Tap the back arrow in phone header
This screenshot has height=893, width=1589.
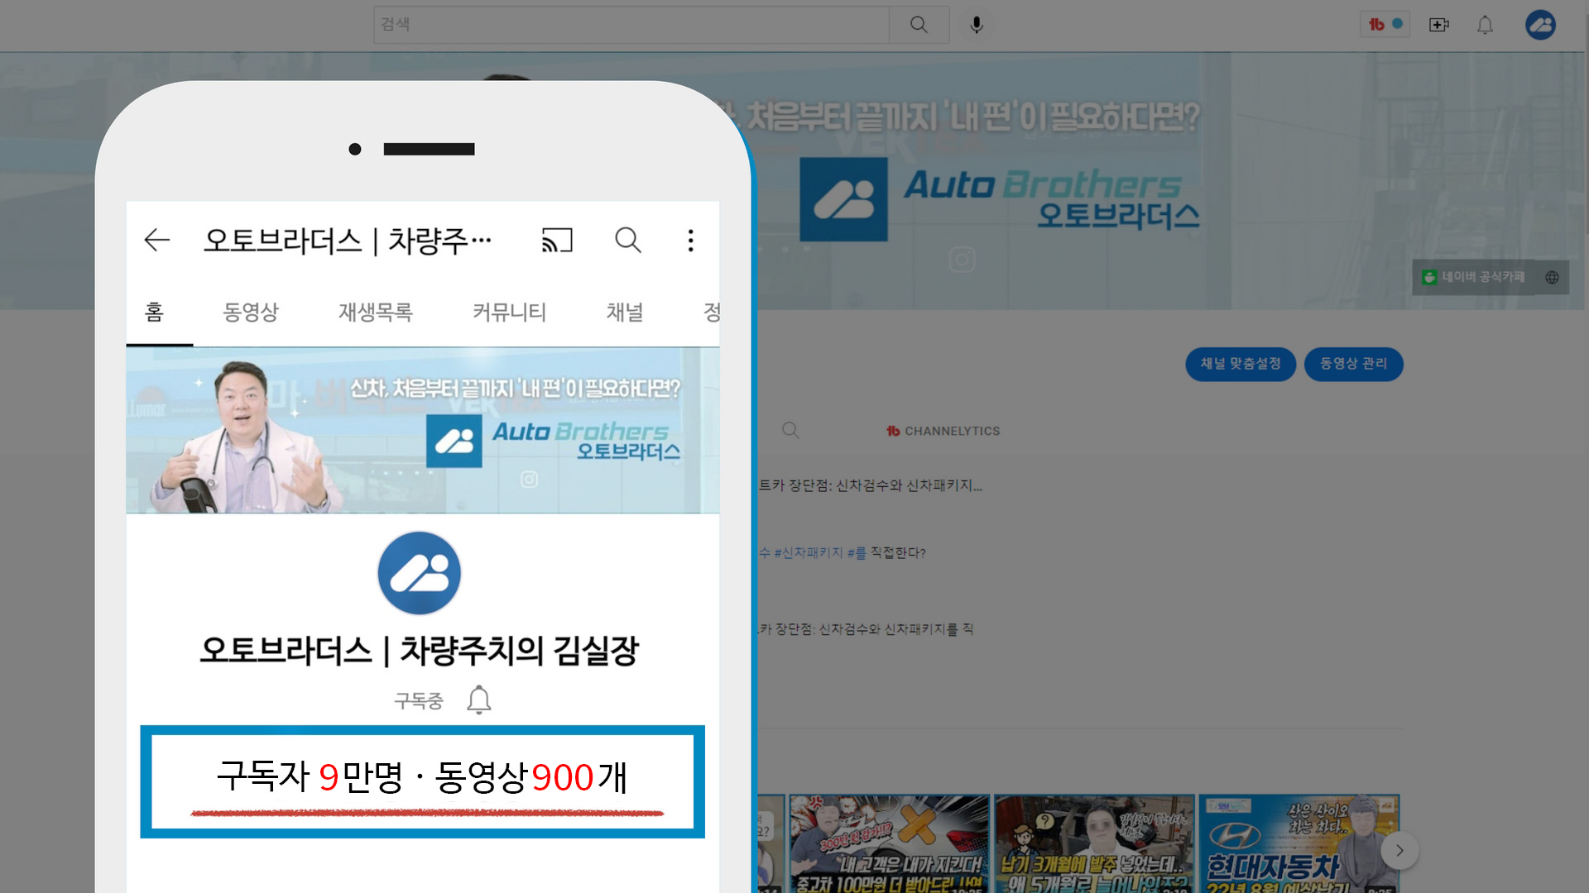[156, 241]
